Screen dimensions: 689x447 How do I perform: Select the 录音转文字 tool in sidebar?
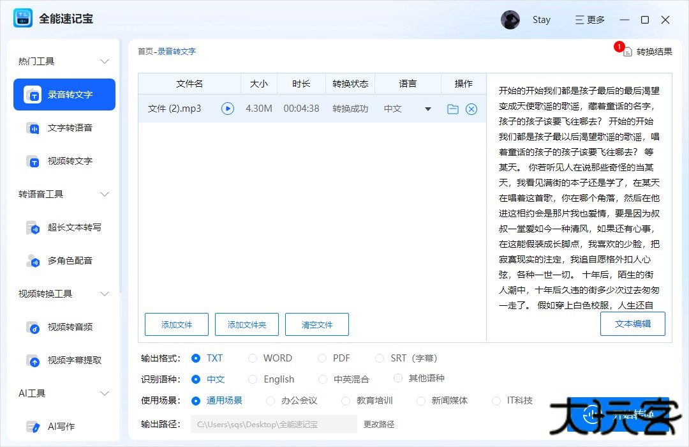[x=64, y=94]
